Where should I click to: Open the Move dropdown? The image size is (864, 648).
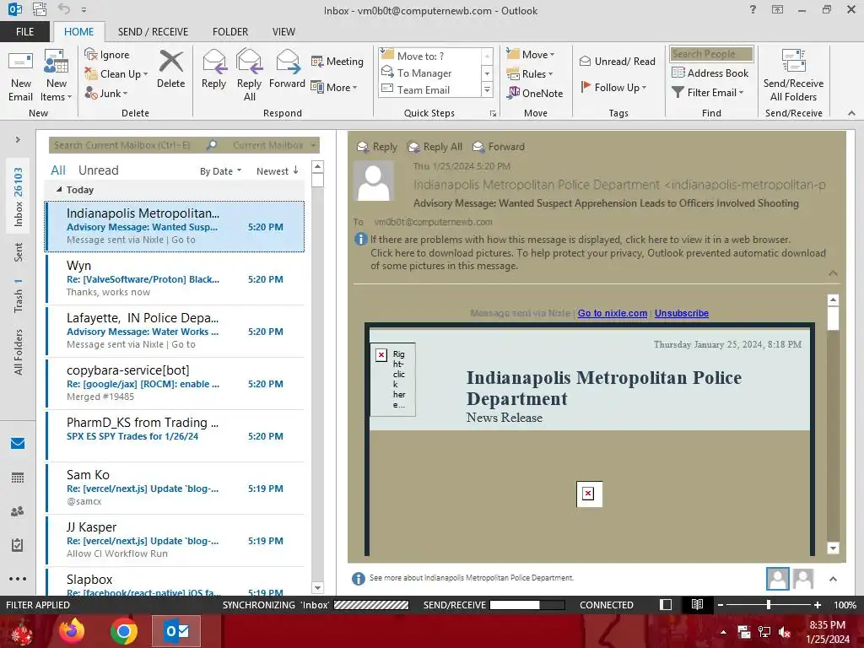click(531, 55)
